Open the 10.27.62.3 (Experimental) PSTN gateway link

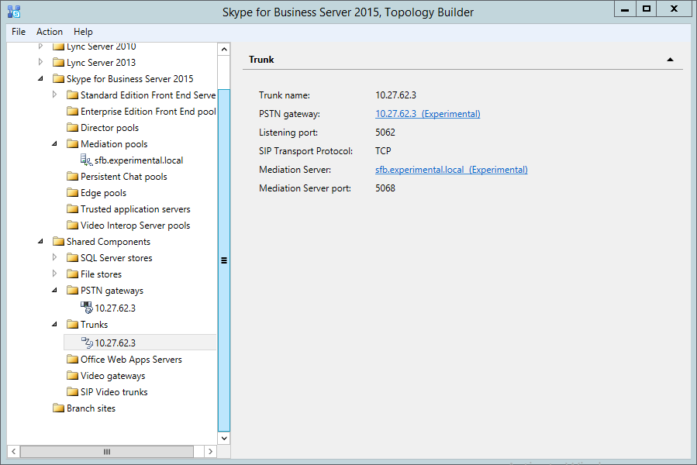tap(427, 114)
